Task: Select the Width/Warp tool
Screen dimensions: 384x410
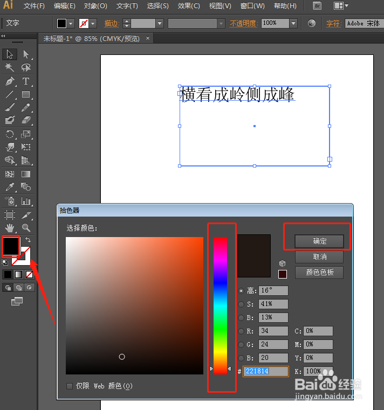Action: pyautogui.click(x=10, y=147)
